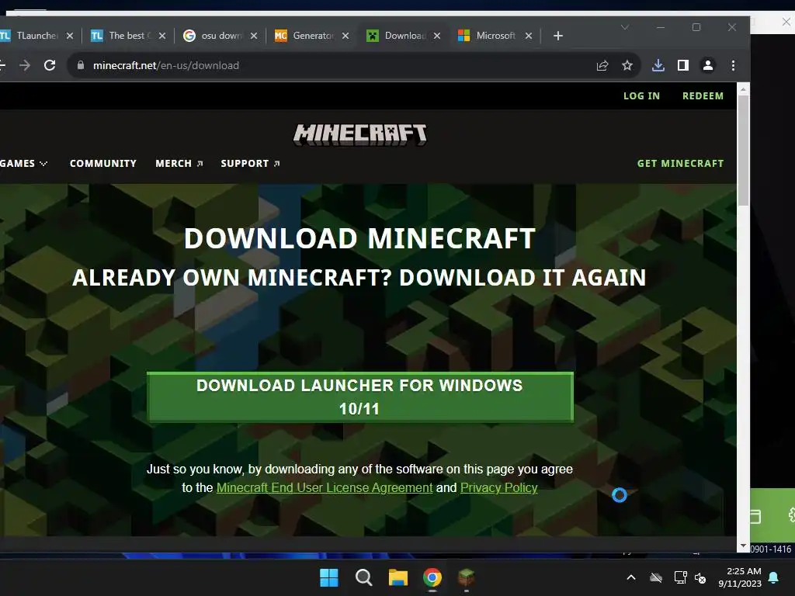The image size is (795, 596).
Task: Open taskbar Search
Action: coord(363,577)
